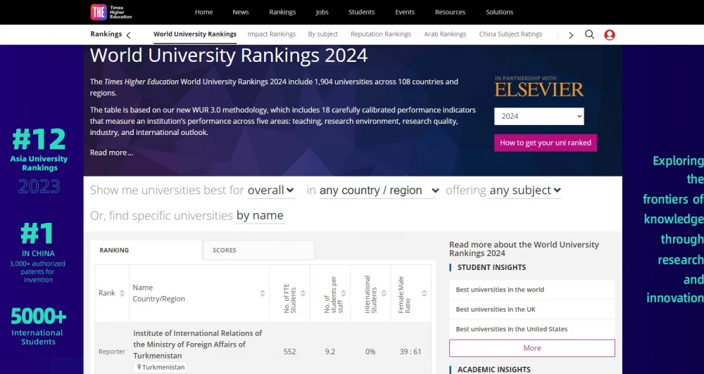Expand the 'overall' best-for dropdown
The width and height of the screenshot is (704, 374).
point(271,191)
